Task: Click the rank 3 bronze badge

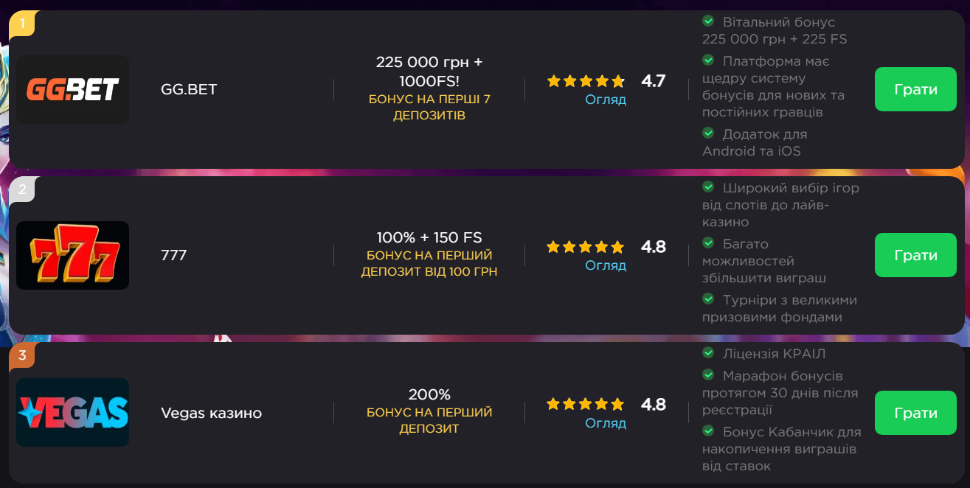Action: coord(22,356)
